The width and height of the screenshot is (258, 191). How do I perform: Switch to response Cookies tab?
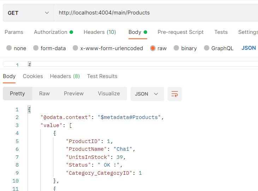click(33, 76)
